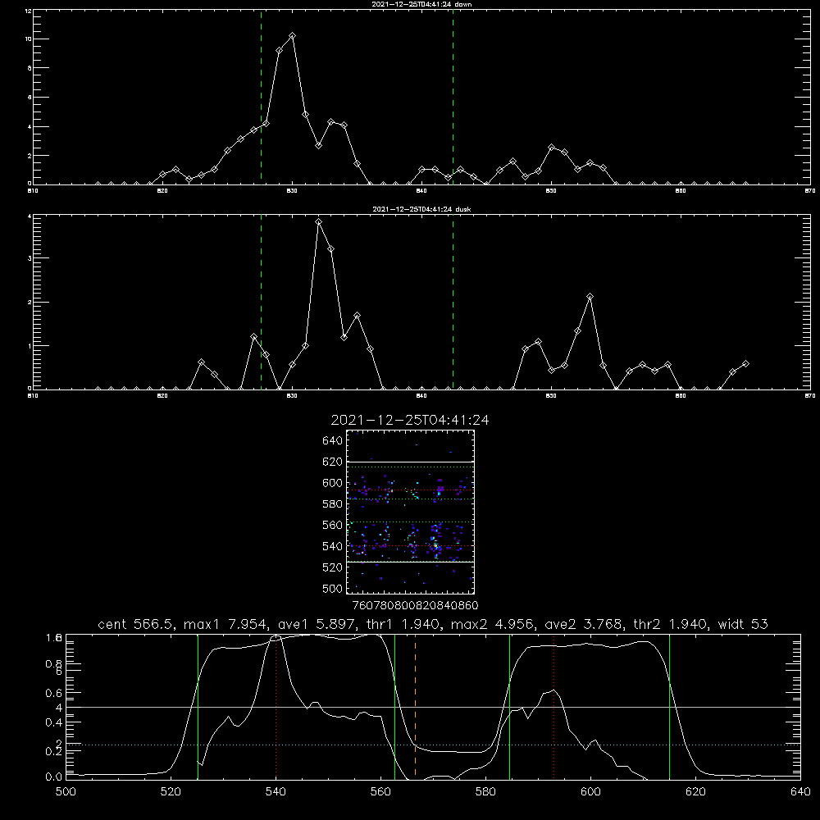The image size is (820, 820).
Task: Click the highest diamond marker in the dawn plot
Action: (x=293, y=35)
